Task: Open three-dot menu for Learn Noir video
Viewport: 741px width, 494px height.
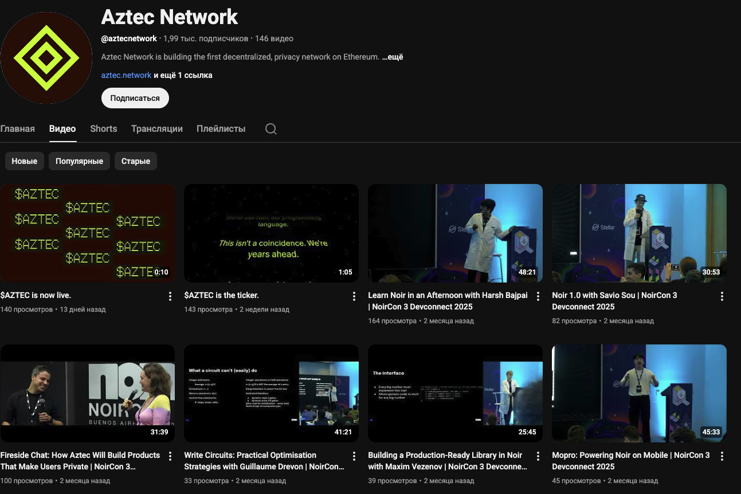Action: [538, 296]
